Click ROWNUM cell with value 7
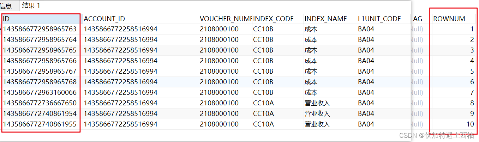The image size is (479, 142). (454, 93)
